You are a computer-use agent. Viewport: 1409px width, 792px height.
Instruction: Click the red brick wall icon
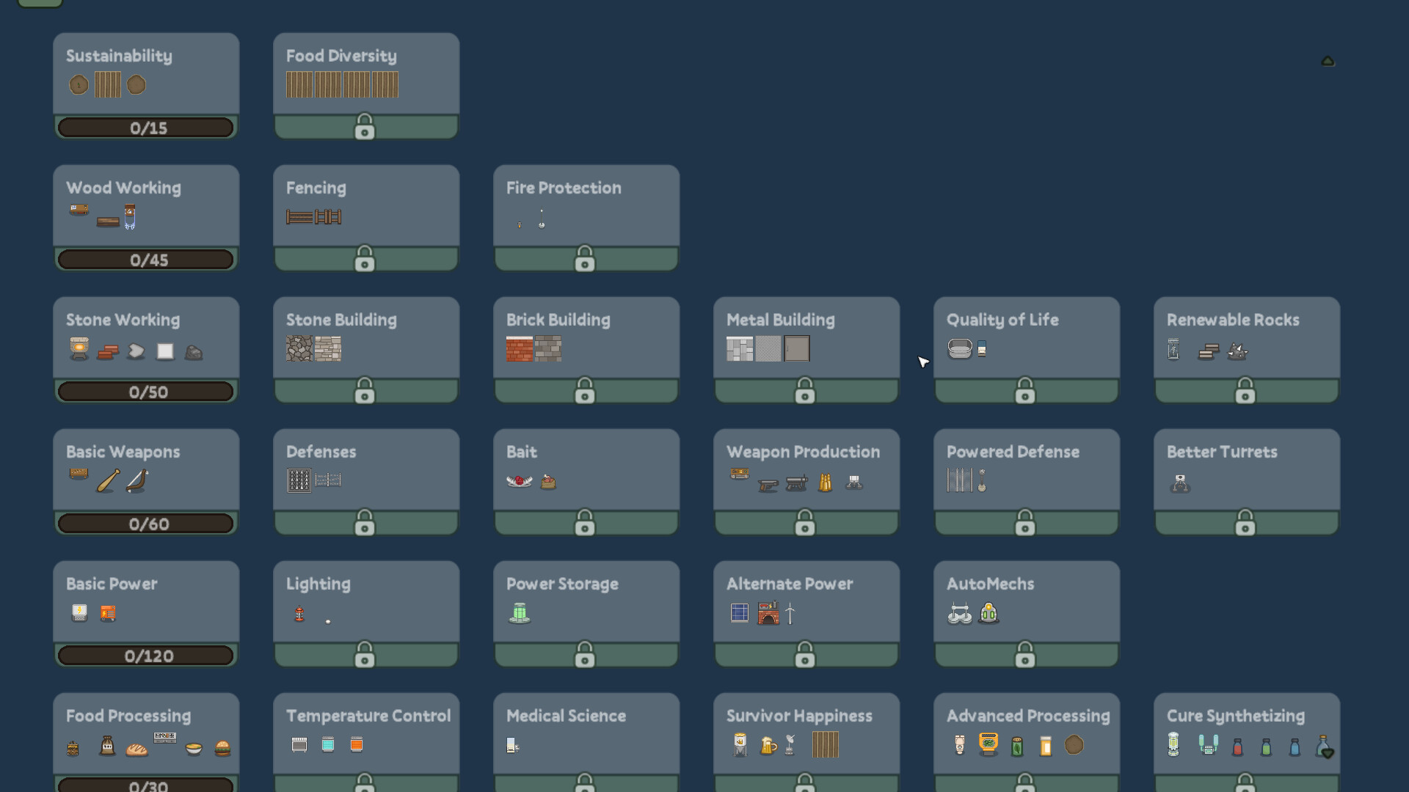tap(520, 348)
